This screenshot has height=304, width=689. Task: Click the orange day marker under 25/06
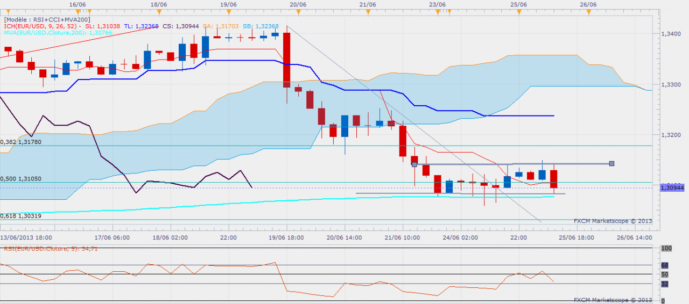coord(518,11)
